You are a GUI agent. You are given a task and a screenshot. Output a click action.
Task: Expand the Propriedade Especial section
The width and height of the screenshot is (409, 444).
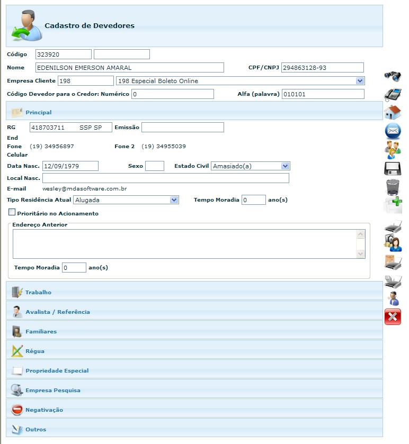(x=194, y=369)
